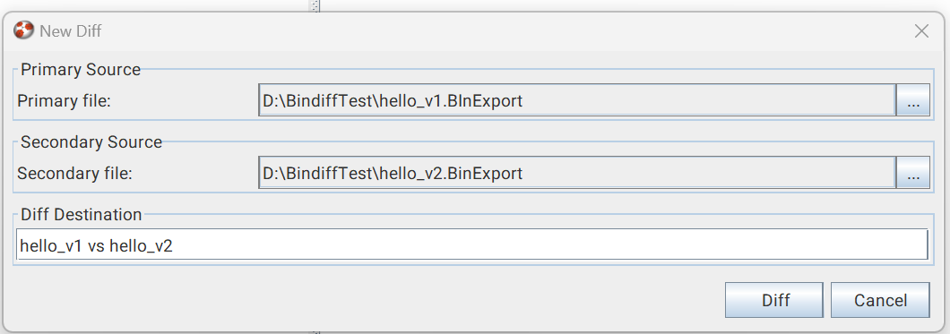Click the "Primary file:" label
Image resolution: width=950 pixels, height=334 pixels.
(x=65, y=101)
